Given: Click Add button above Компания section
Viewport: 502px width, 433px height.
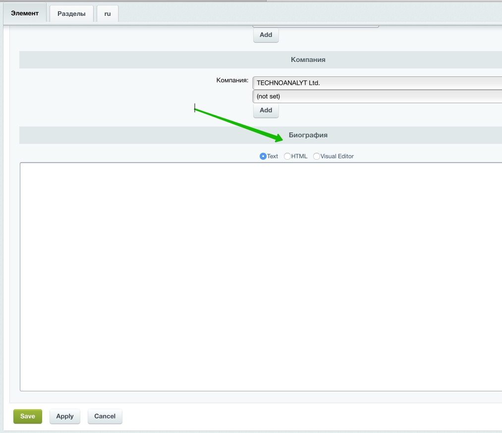Looking at the screenshot, I should pos(266,35).
